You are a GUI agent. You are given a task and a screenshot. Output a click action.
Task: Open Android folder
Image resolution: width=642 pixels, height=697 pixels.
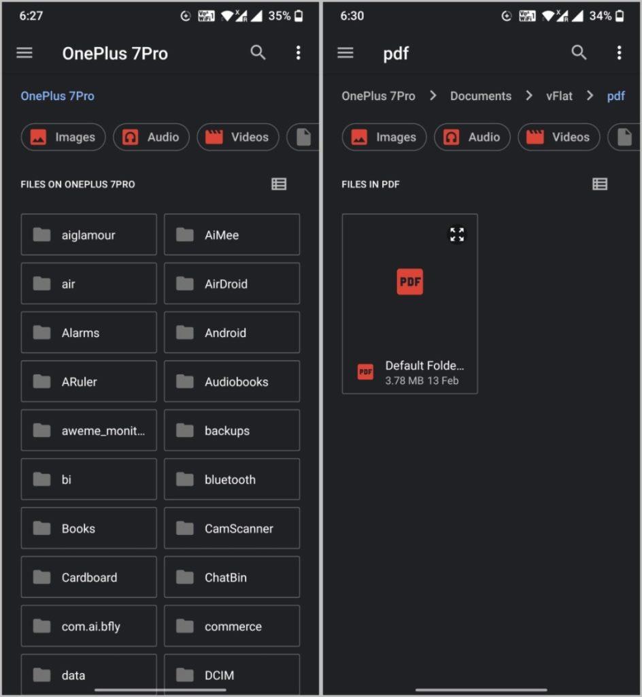(232, 332)
